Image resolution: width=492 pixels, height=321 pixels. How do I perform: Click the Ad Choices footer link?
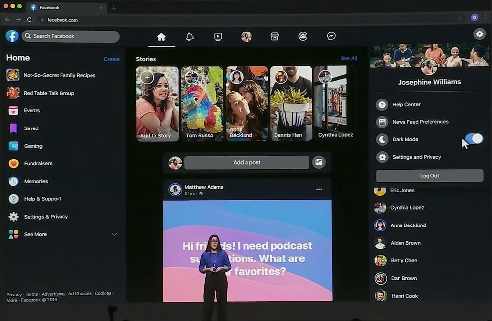(x=80, y=294)
